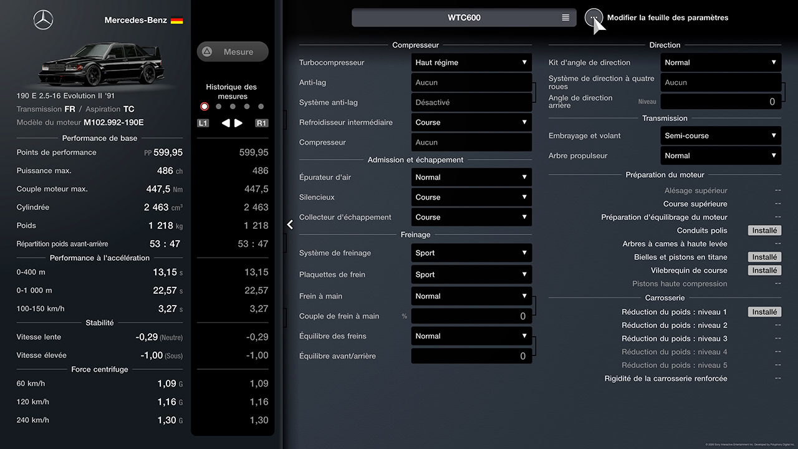Select Réduction du poids : niveau 2
Screen dimensions: 798x449
(675, 325)
